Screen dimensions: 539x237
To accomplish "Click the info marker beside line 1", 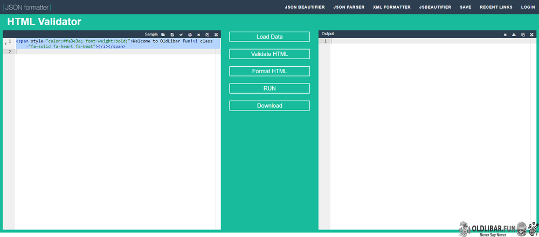I will click(x=5, y=44).
